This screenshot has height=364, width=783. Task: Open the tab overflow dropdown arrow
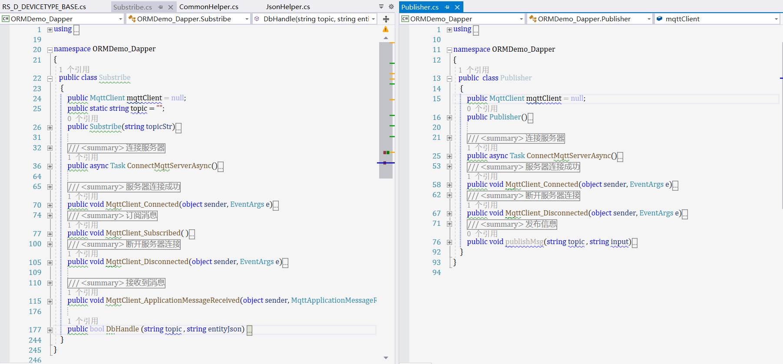[381, 7]
